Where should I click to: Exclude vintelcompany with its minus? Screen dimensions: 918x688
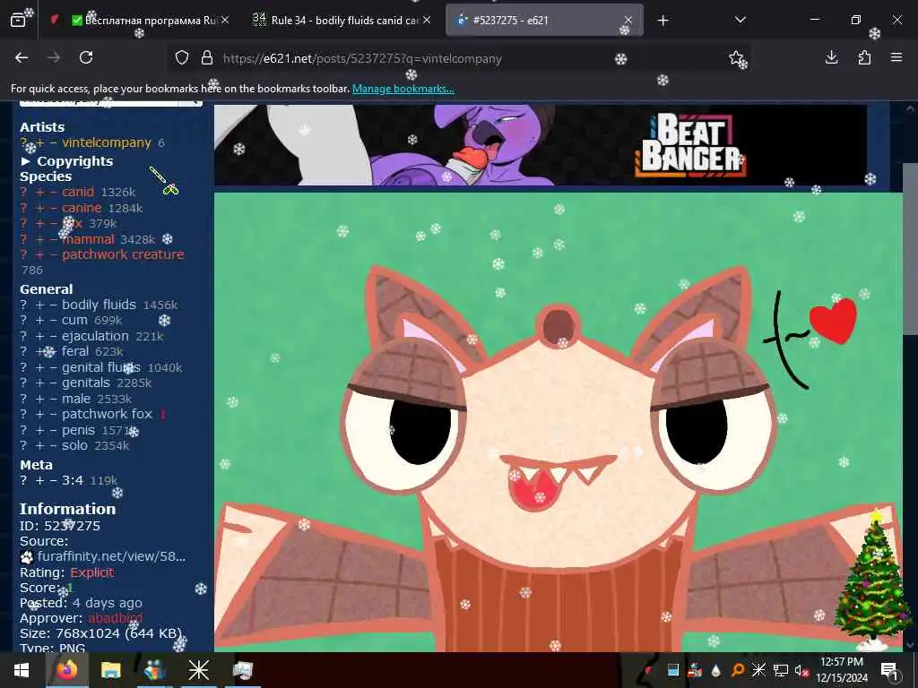pyautogui.click(x=53, y=142)
